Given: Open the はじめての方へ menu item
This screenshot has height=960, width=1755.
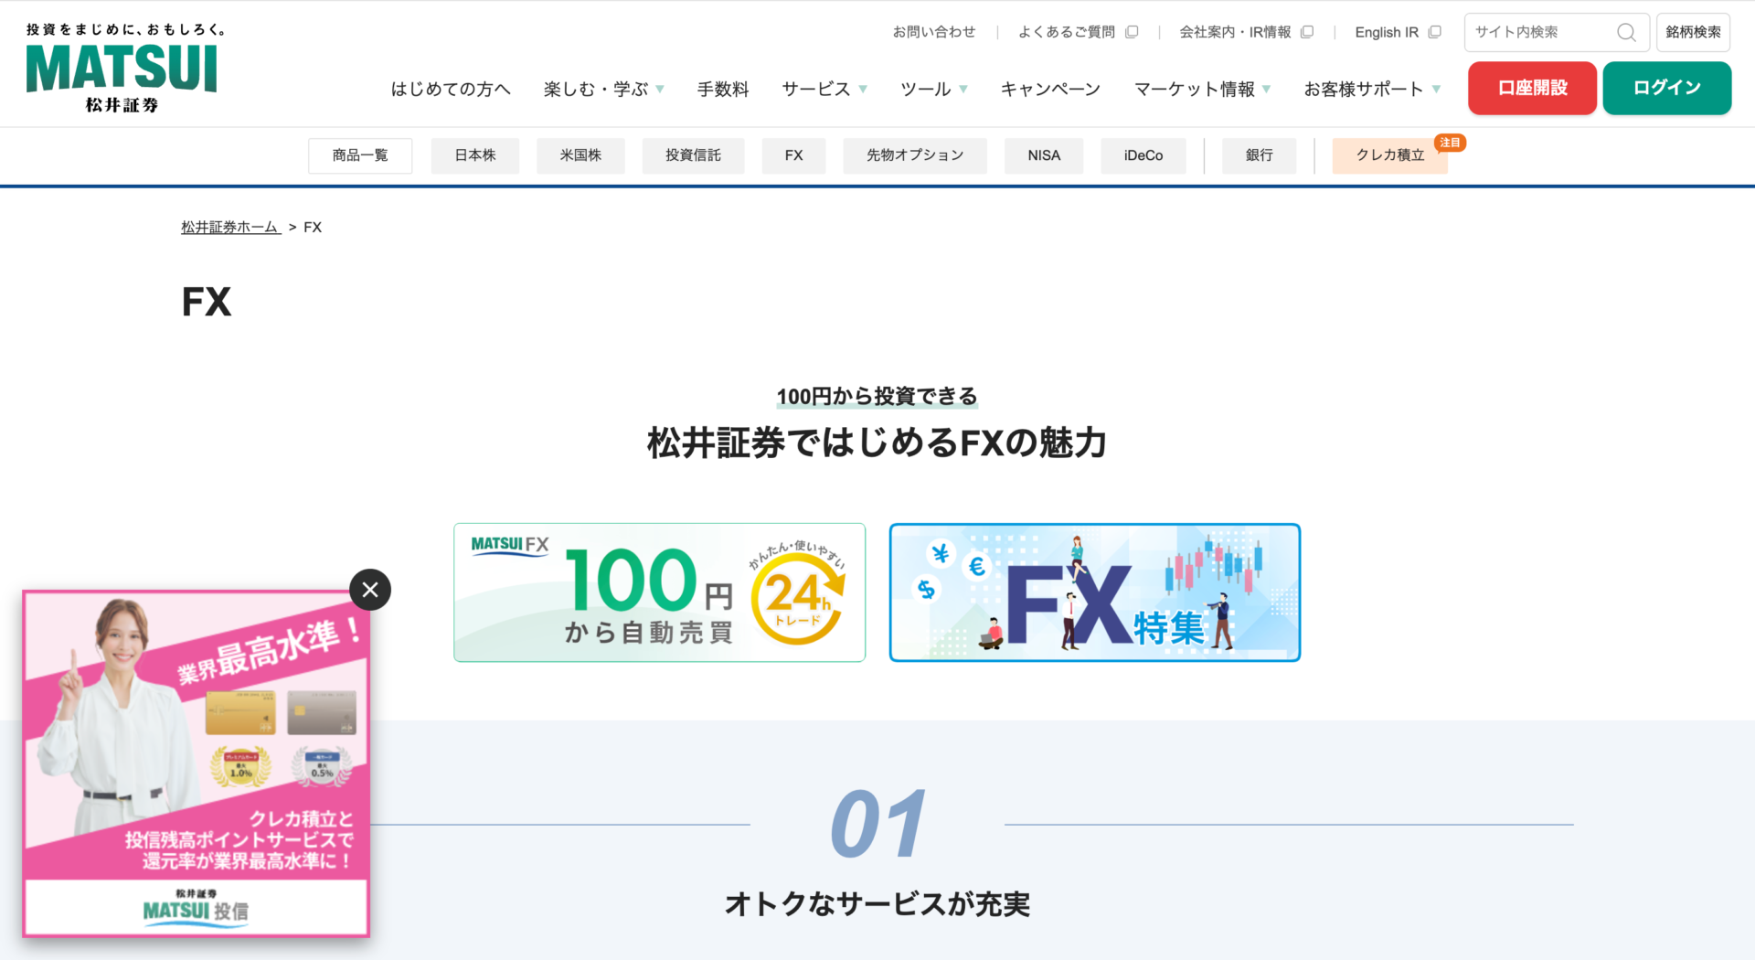Looking at the screenshot, I should coord(451,89).
